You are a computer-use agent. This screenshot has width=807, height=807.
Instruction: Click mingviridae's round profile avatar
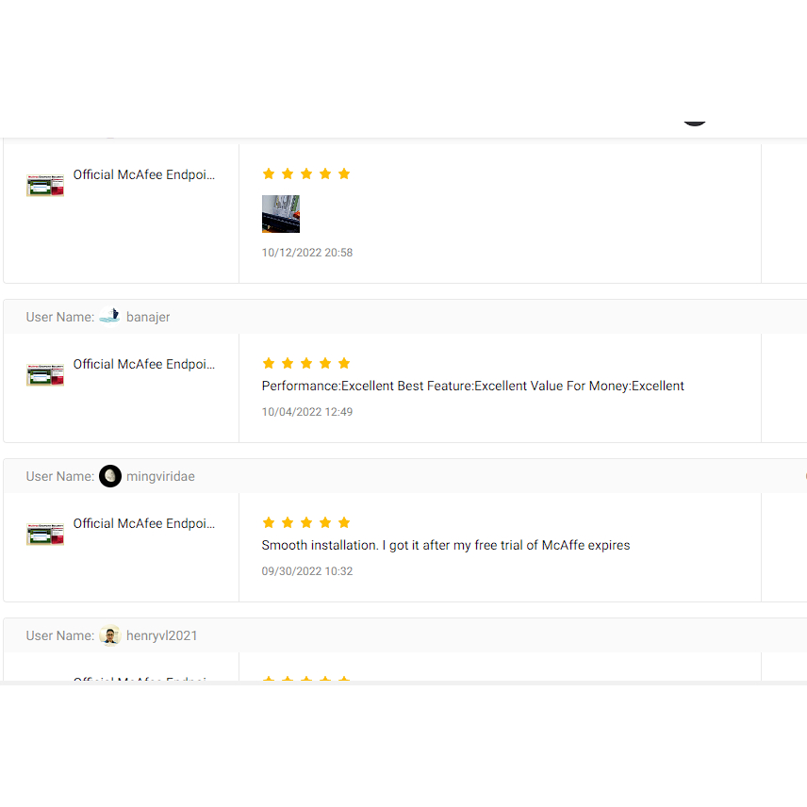pyautogui.click(x=110, y=476)
